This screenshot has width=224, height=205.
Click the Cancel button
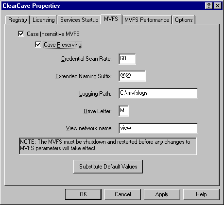coord(122,194)
